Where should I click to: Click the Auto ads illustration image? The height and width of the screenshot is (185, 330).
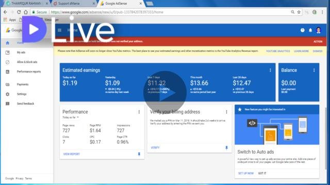coord(277,129)
